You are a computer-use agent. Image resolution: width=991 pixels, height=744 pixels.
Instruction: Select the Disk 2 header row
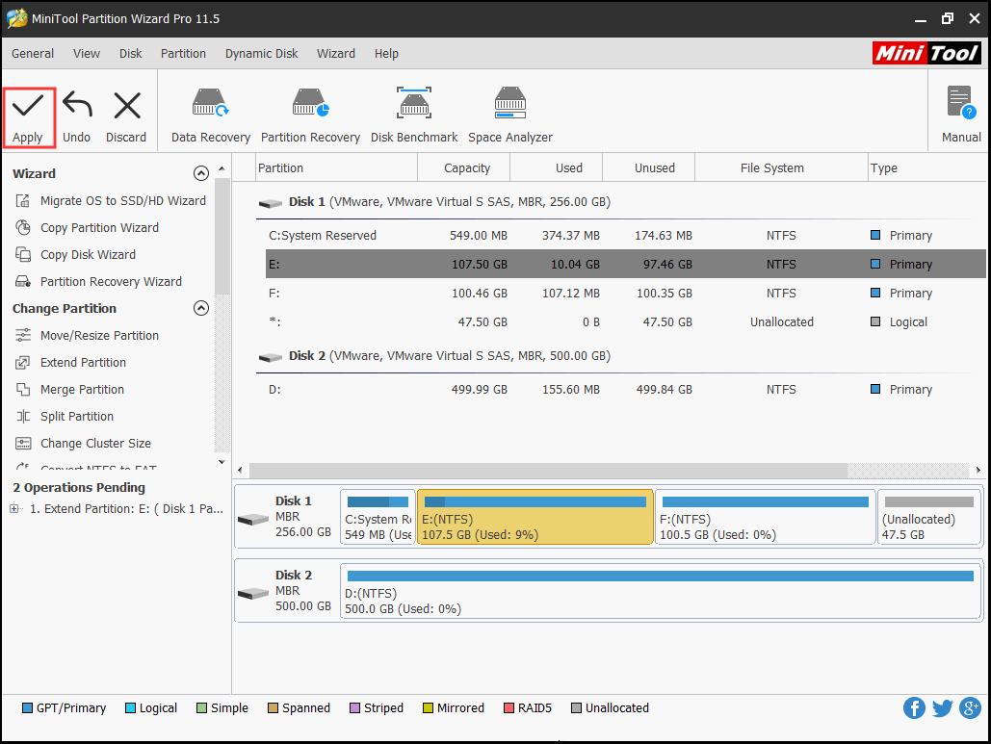(x=622, y=356)
